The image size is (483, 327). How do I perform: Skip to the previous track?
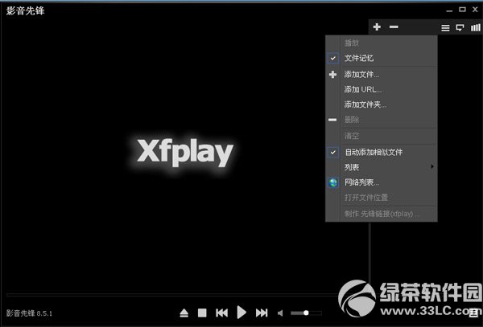(221, 313)
